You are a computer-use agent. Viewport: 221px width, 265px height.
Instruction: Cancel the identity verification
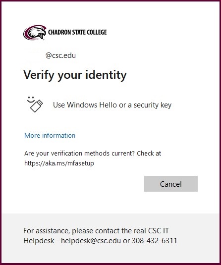171,184
